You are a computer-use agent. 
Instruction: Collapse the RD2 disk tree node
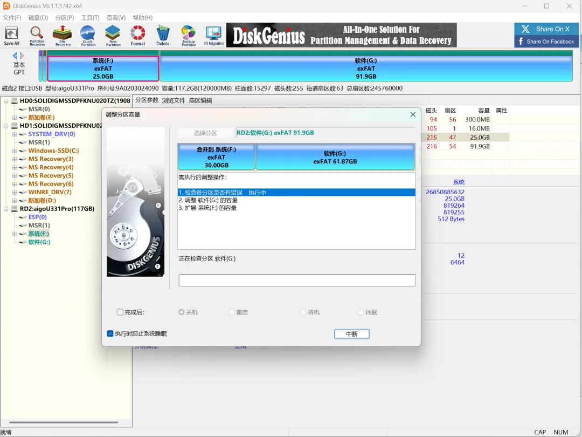(x=6, y=209)
